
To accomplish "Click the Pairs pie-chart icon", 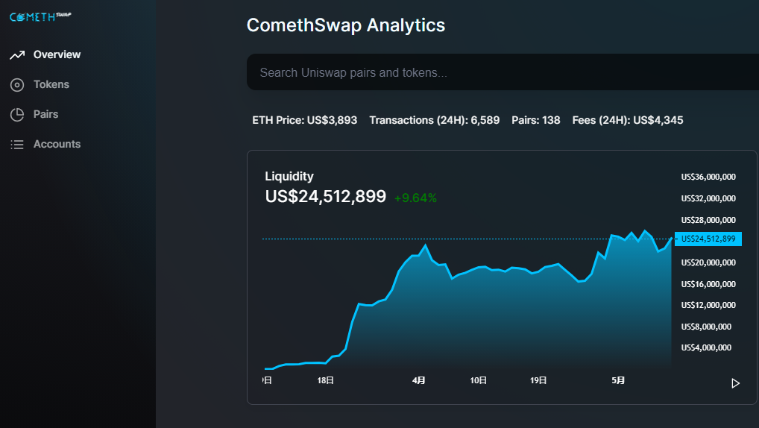I will point(17,115).
